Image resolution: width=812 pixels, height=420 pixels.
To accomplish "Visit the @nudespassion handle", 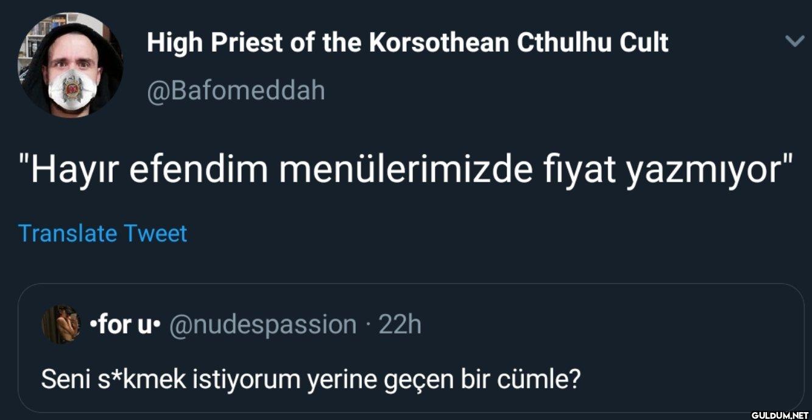I will pos(262,325).
